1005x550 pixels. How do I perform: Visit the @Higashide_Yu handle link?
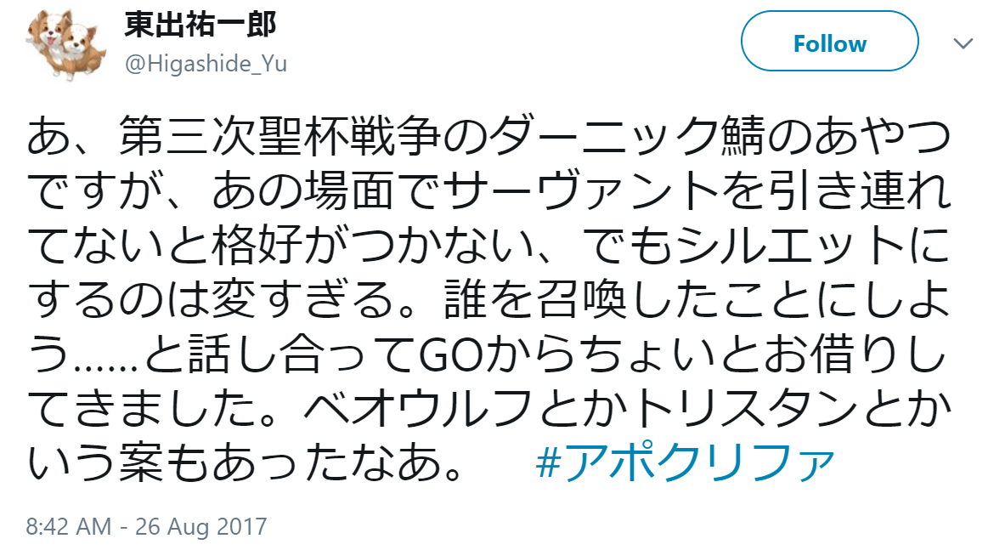pyautogui.click(x=206, y=64)
